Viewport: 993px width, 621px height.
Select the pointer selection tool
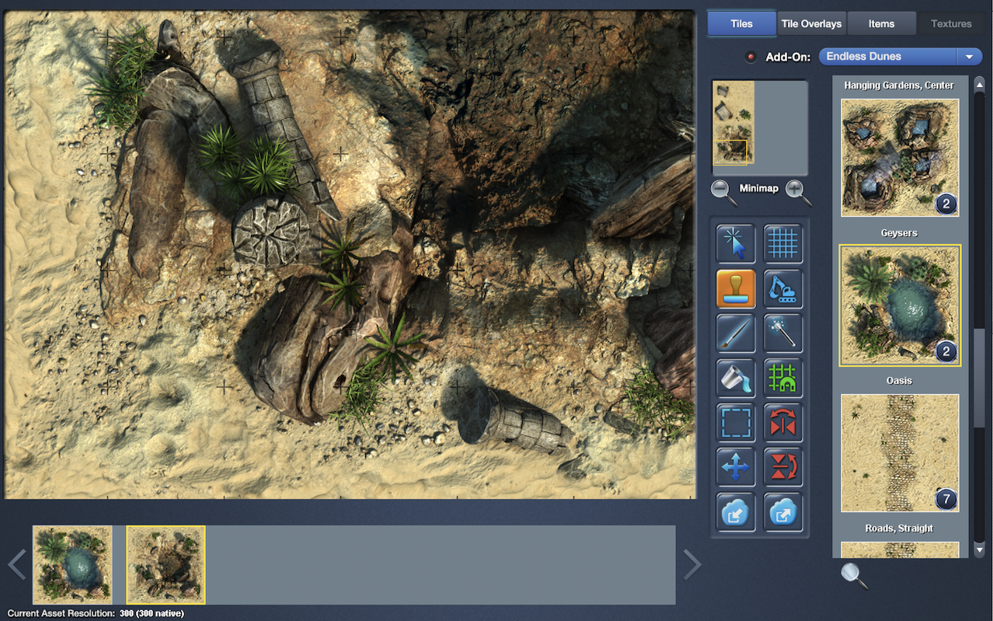click(x=735, y=244)
